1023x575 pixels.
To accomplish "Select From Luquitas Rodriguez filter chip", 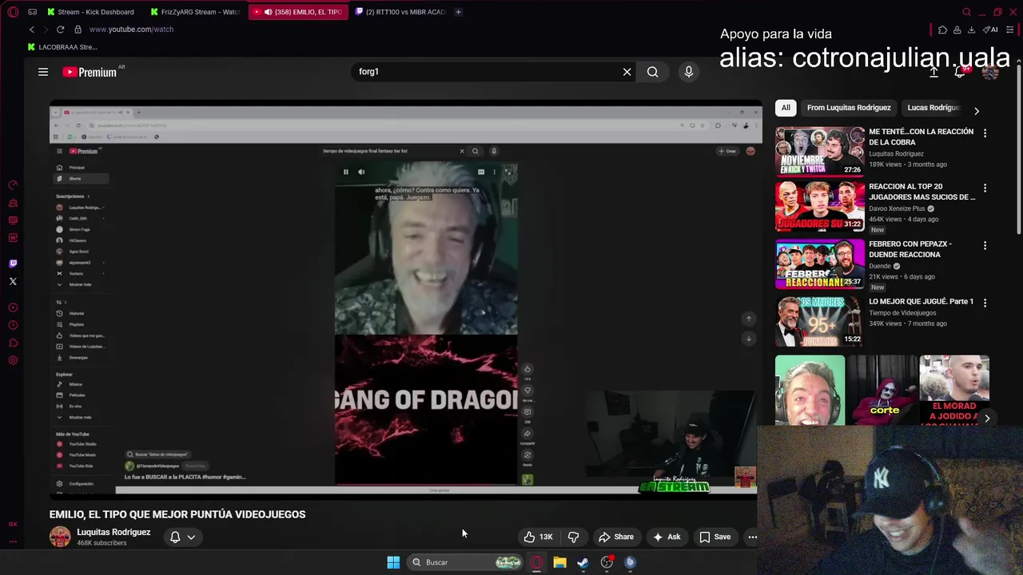I will [849, 108].
